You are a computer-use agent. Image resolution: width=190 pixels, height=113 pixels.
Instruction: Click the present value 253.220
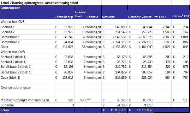(147, 32)
